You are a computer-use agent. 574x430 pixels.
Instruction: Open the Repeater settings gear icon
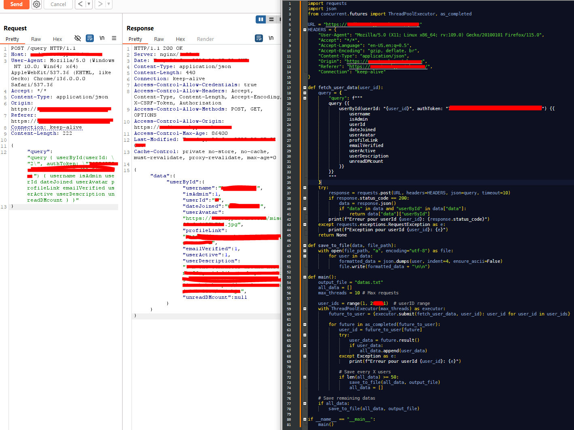[36, 4]
